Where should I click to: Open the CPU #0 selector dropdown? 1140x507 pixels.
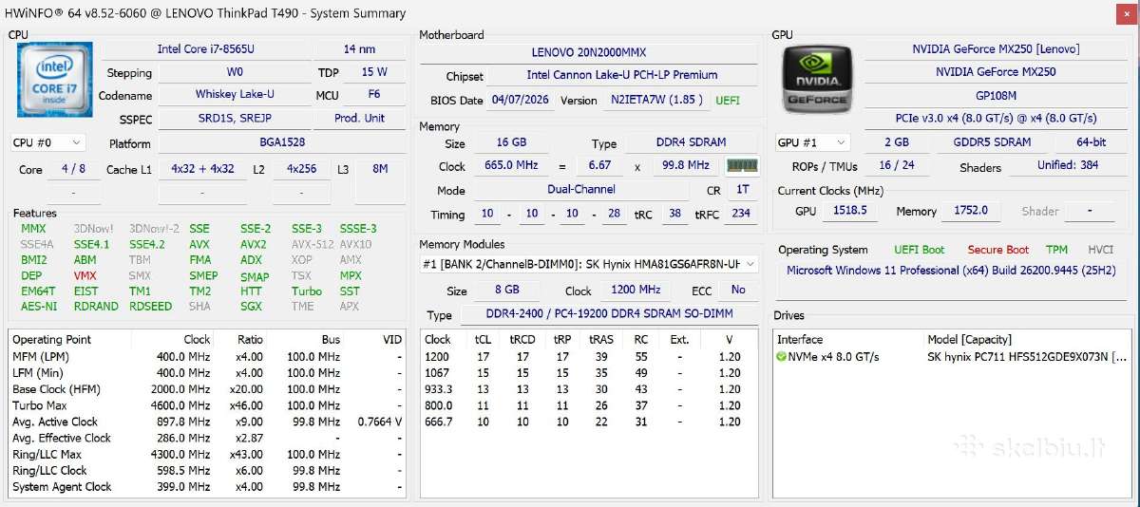[x=47, y=142]
